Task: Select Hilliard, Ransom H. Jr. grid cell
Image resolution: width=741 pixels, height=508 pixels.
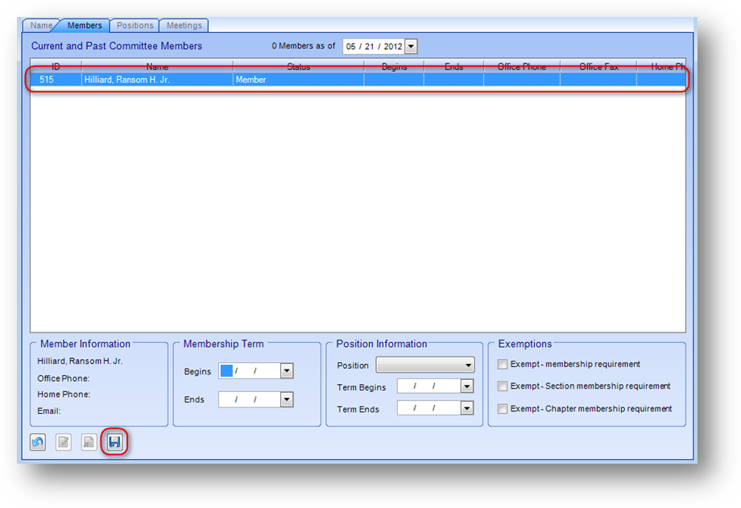Action: click(157, 80)
